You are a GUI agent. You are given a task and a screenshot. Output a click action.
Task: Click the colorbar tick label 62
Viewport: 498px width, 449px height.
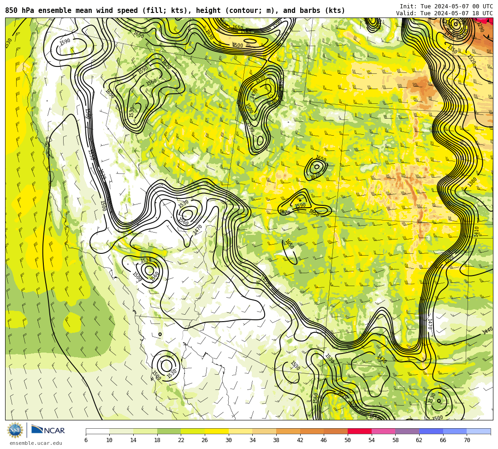(419, 440)
